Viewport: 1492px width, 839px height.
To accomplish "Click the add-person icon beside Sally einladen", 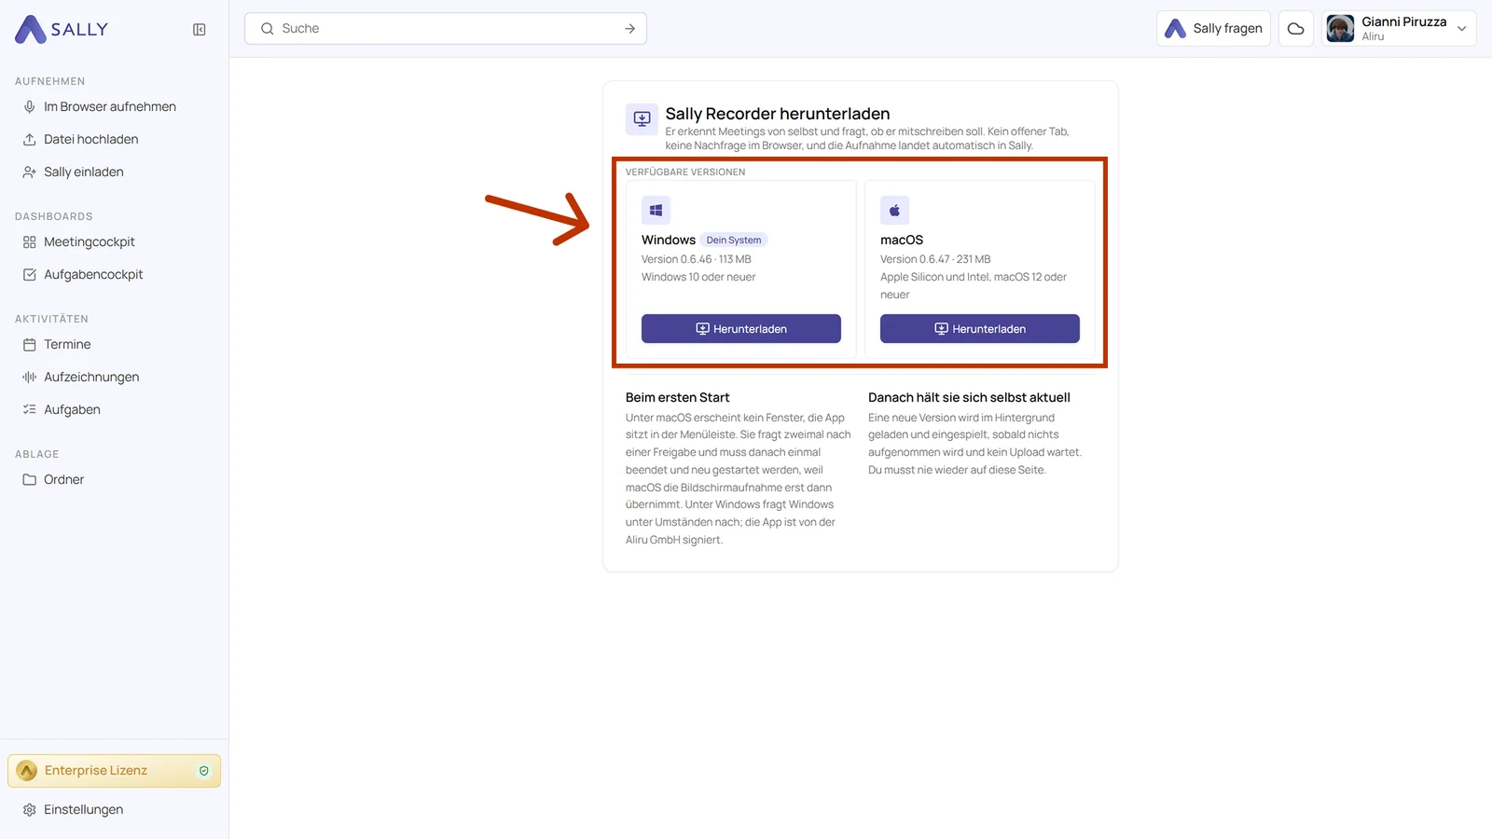I will (x=30, y=172).
